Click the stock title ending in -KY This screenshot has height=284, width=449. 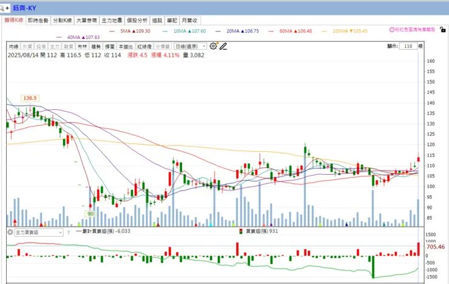coord(24,8)
